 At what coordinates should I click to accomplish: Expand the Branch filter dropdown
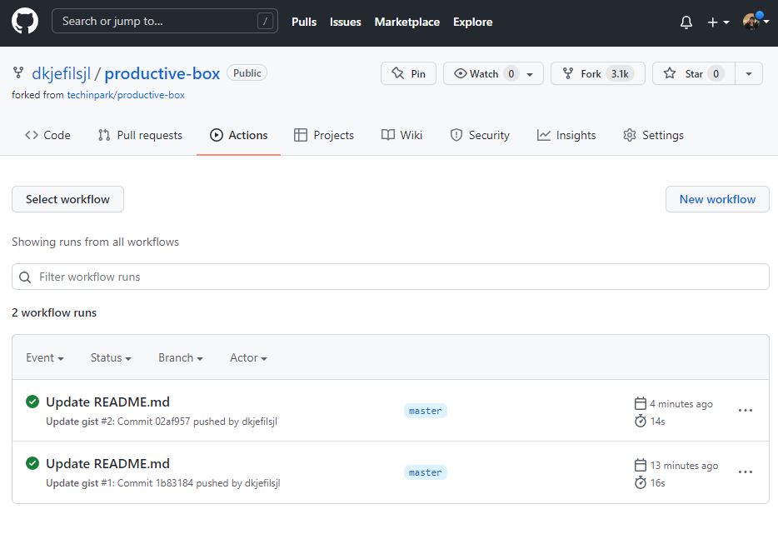tap(181, 357)
